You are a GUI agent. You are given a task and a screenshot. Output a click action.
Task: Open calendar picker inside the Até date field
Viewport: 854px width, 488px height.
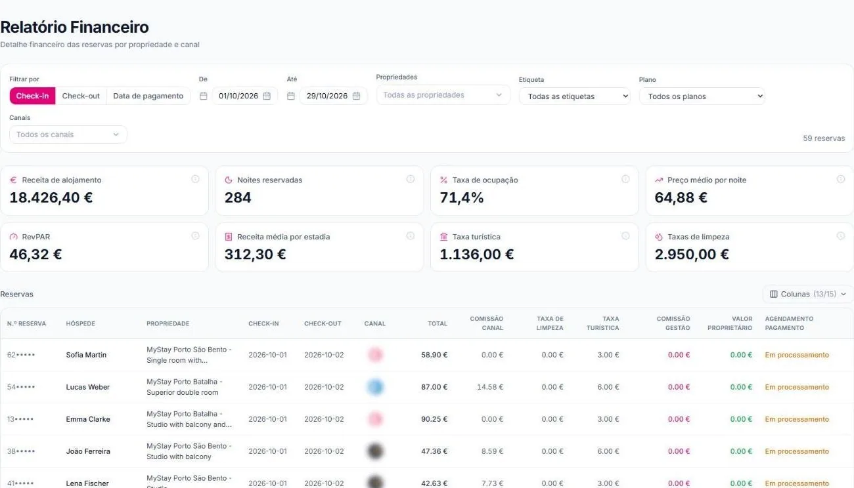356,96
